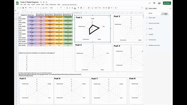
Task: Click the Share button
Action: pos(167,3)
